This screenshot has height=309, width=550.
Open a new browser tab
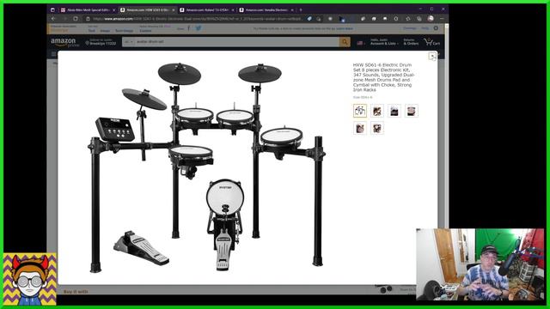[301, 10]
